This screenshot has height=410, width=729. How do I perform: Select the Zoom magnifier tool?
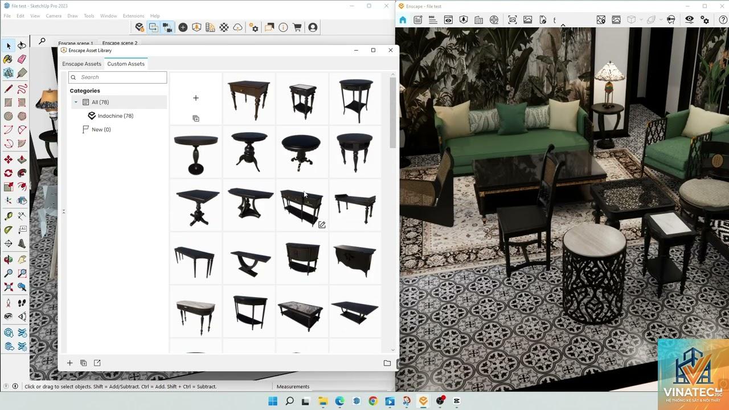click(x=9, y=273)
